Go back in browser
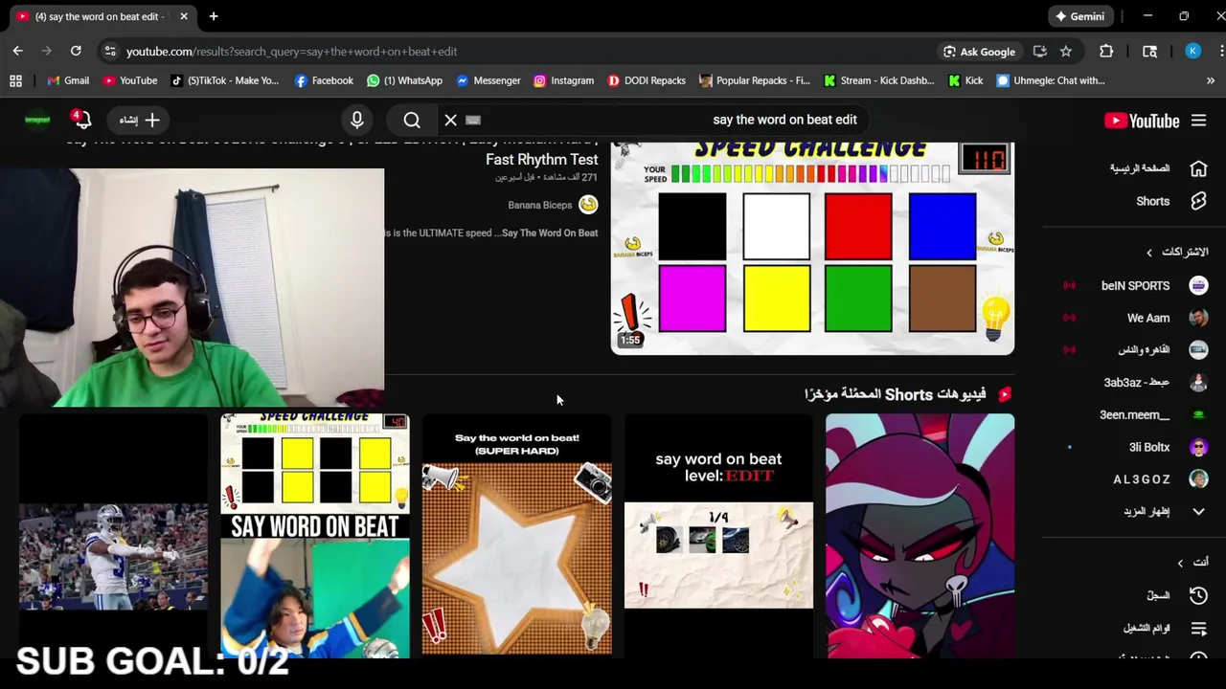The width and height of the screenshot is (1226, 689). coord(17,51)
